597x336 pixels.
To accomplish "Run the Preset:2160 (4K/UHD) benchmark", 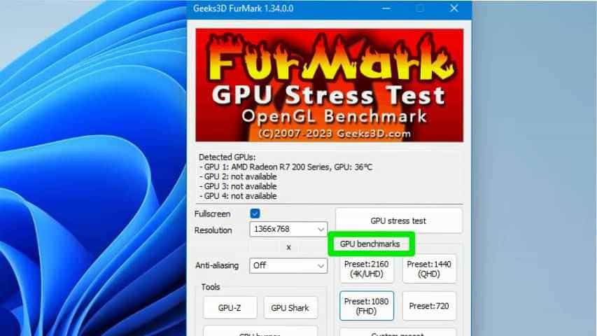I will 366,269.
